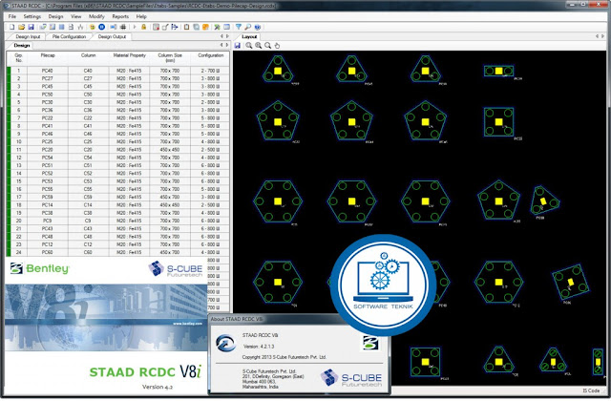Select table cell PC51
611x401 pixels.
(47, 165)
